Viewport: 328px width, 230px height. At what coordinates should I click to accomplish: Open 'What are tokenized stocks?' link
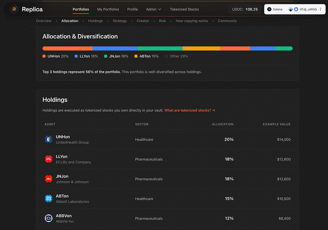tap(190, 110)
